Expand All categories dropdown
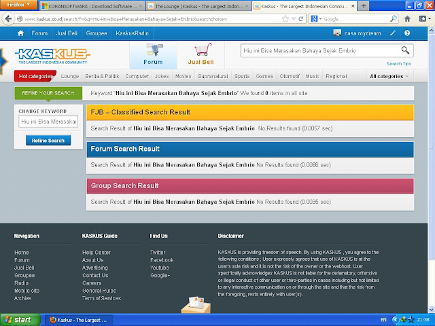The width and height of the screenshot is (435, 326). pyautogui.click(x=389, y=76)
